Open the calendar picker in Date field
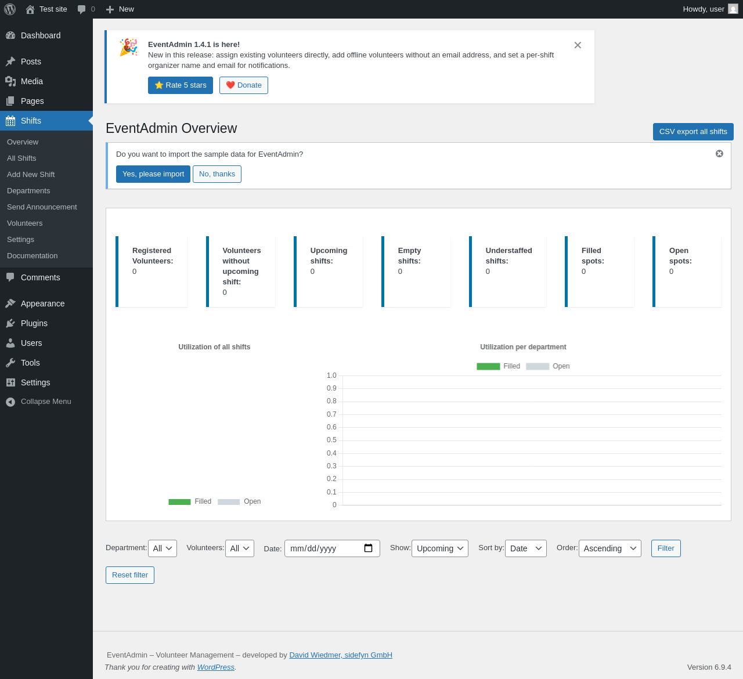Screen dimensions: 743x679 click(x=368, y=548)
